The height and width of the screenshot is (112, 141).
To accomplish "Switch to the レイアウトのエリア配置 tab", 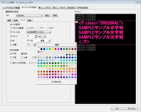I will tap(12, 8).
